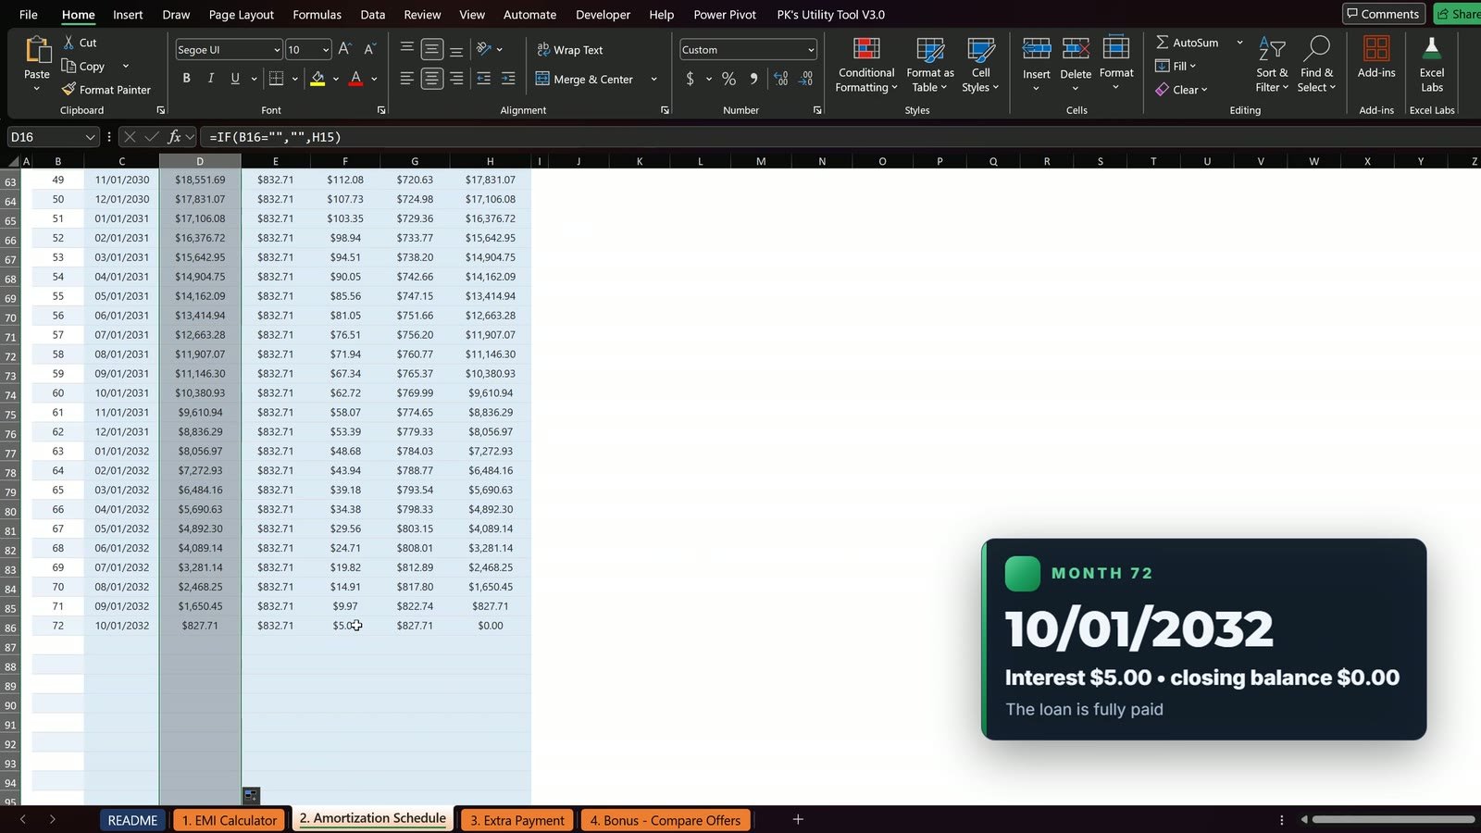Click the horizontal scrollbar at the bottom
Viewport: 1481px width, 833px height.
(x=1393, y=819)
